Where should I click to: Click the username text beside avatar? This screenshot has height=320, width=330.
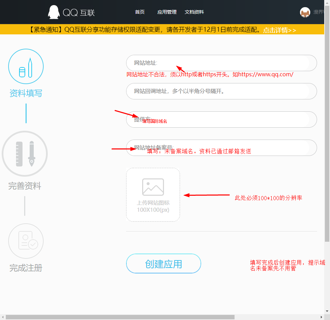pyautogui.click(x=318, y=12)
